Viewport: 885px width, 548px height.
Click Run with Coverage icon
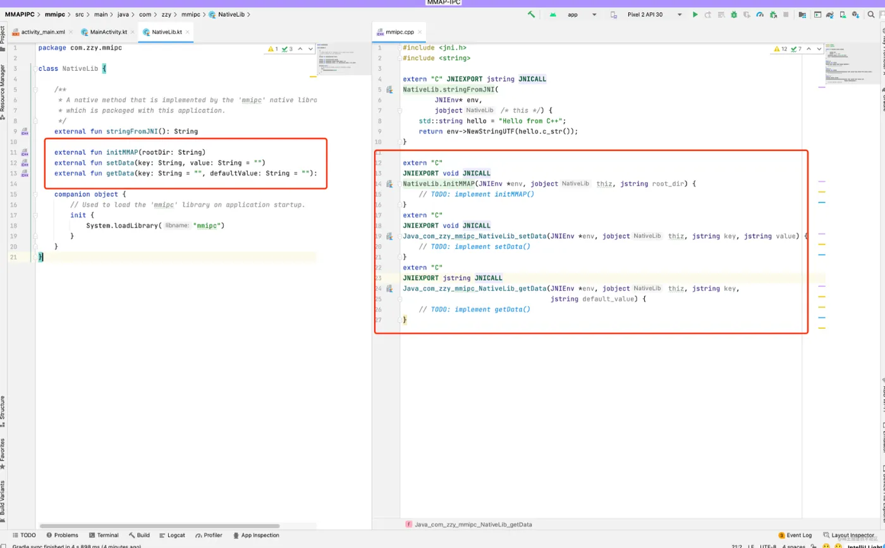(x=747, y=15)
